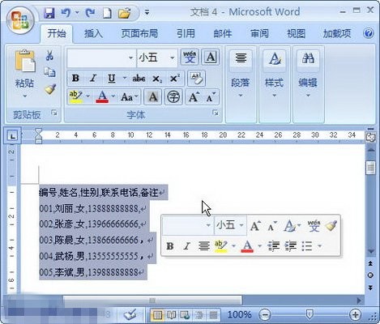Image resolution: width=380 pixels, height=324 pixels.
Task: Toggle Strikethrough abc formatting
Action: (x=139, y=79)
